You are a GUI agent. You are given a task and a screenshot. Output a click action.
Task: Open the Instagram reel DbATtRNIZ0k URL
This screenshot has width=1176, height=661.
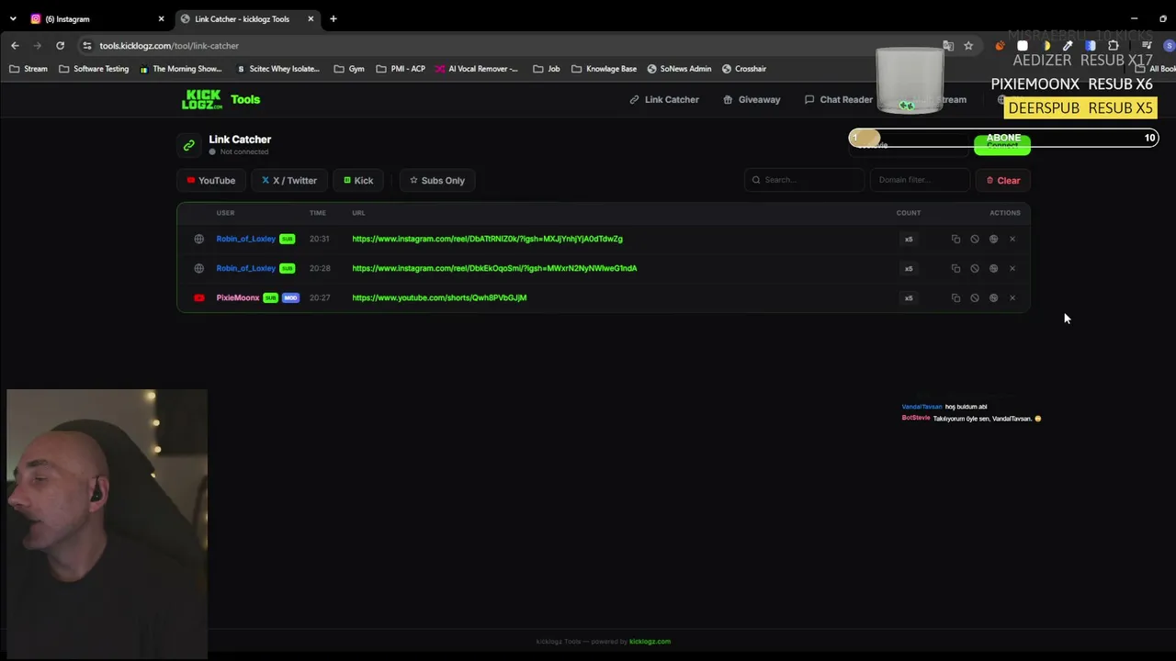[x=487, y=239]
